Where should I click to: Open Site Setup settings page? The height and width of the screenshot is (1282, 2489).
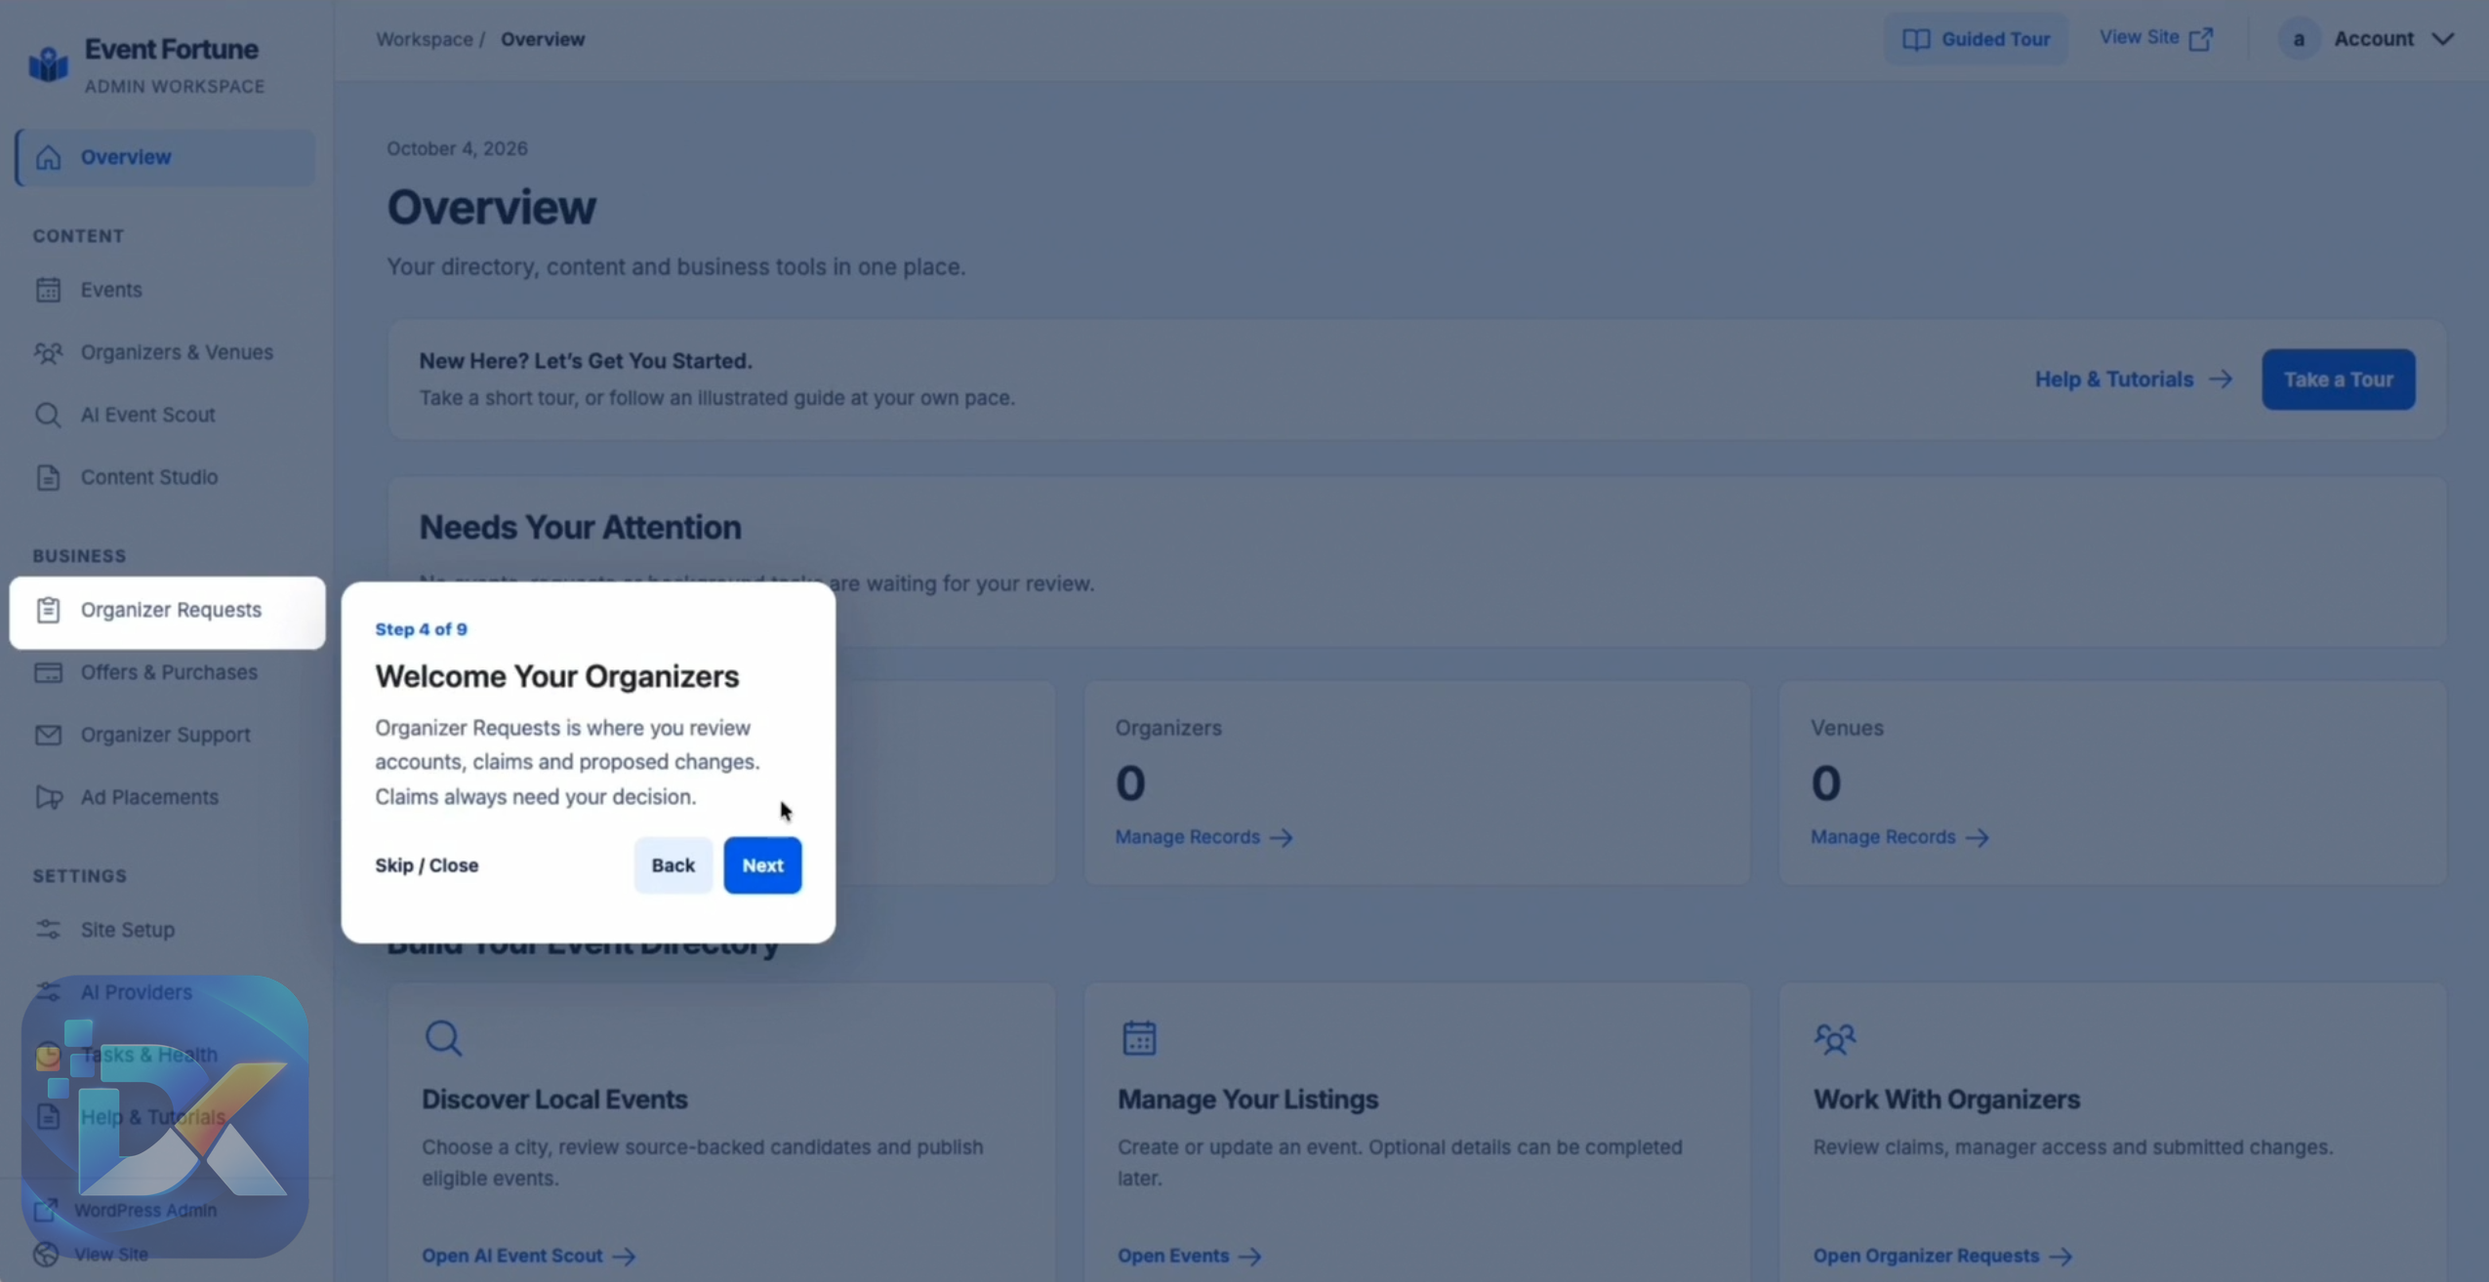(165, 930)
